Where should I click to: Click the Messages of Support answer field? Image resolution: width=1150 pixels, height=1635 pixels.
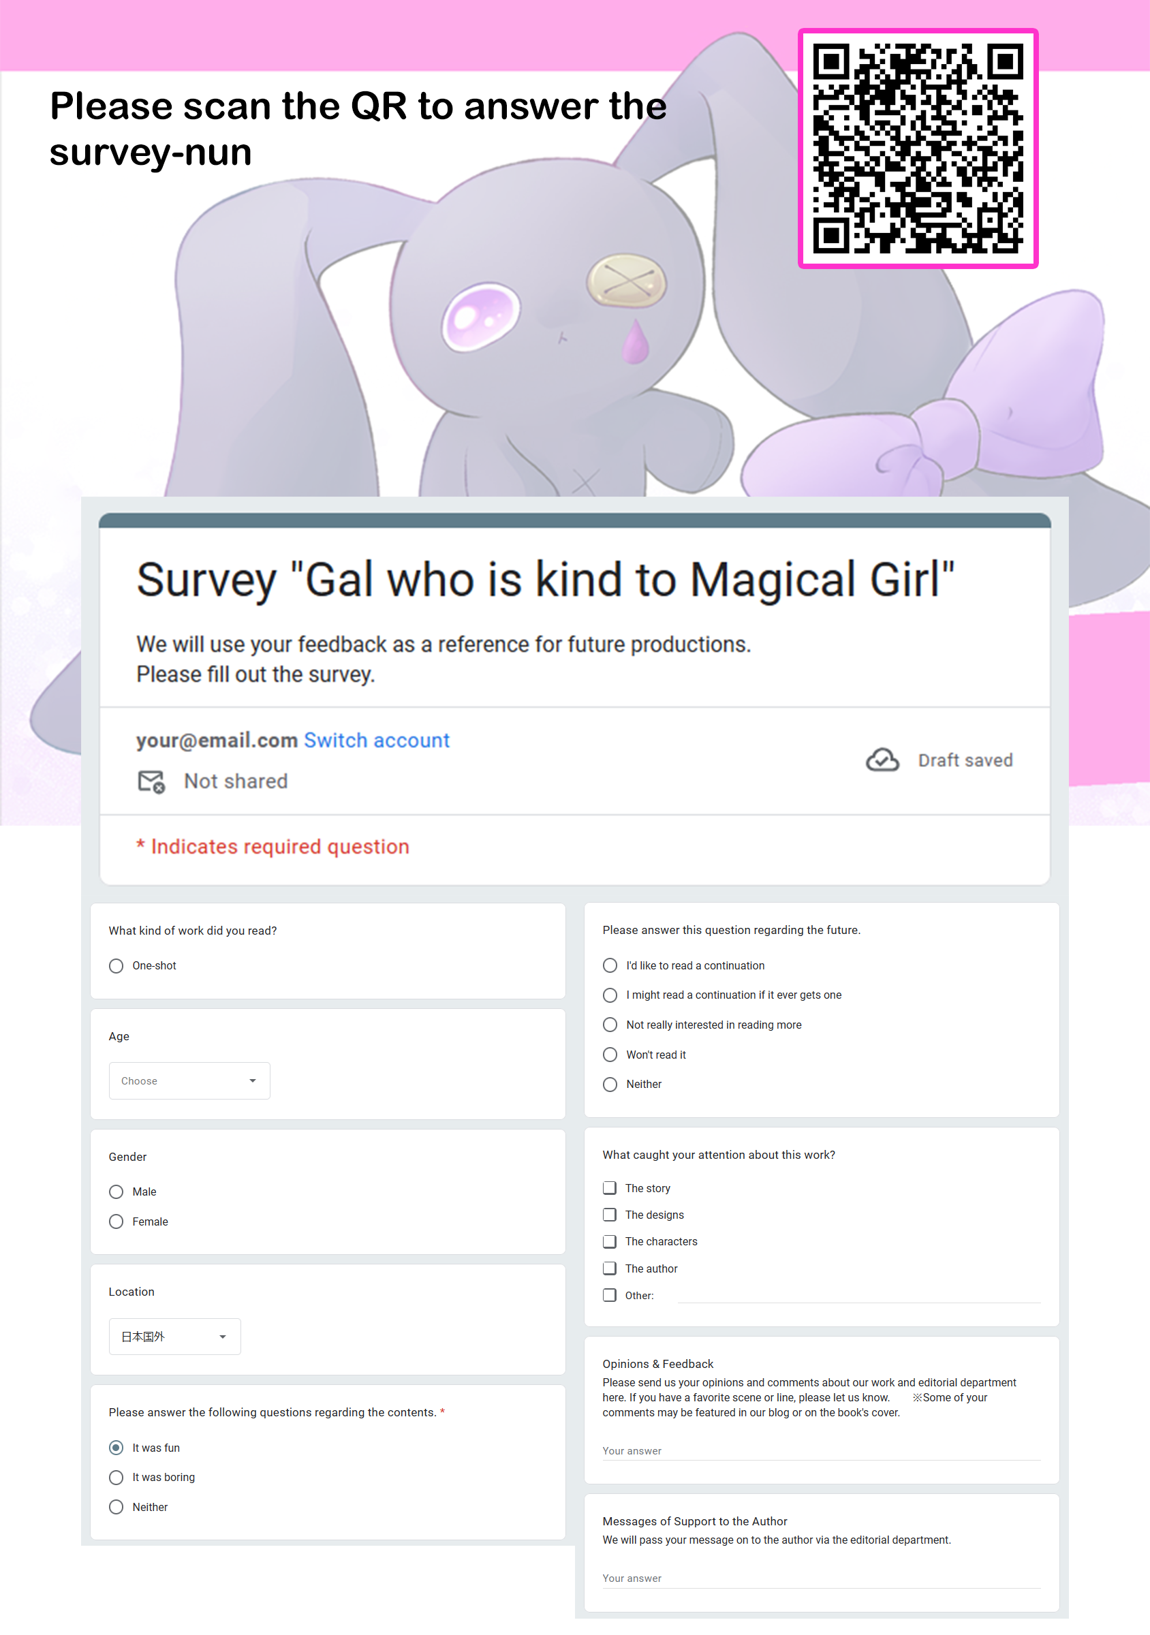click(821, 1578)
